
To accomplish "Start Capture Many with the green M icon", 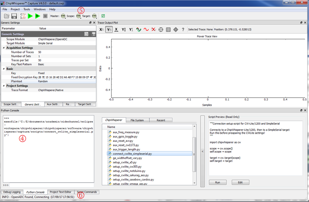I will coord(38,16).
